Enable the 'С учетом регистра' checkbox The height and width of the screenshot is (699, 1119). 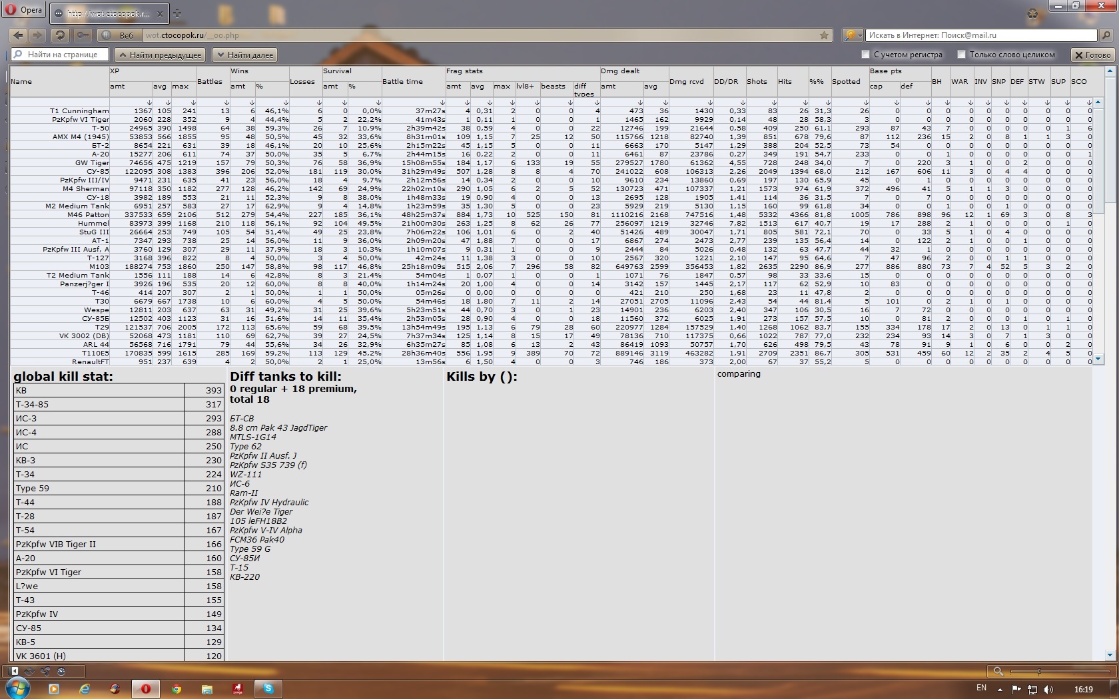tap(865, 55)
